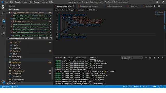
Task: Switch to index.html editor tab
Action: (x=133, y=6)
